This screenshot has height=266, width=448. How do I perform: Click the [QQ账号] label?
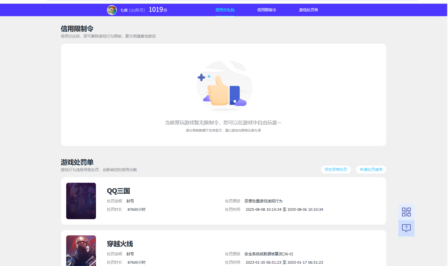(136, 10)
